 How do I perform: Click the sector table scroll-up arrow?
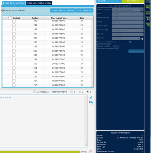(92, 21)
